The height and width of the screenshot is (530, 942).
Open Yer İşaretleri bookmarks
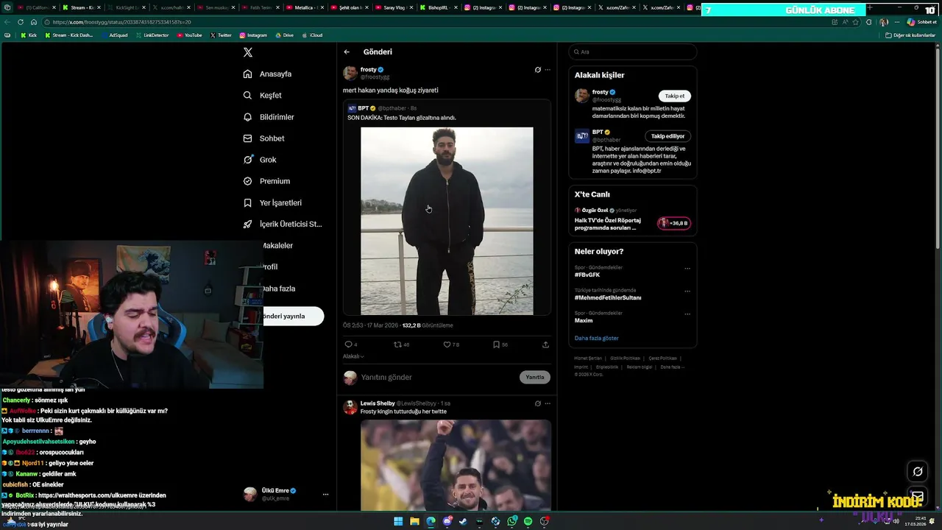coord(272,202)
